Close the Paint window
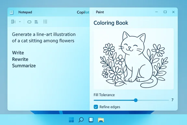The height and width of the screenshot is (125, 187). coord(173,12)
